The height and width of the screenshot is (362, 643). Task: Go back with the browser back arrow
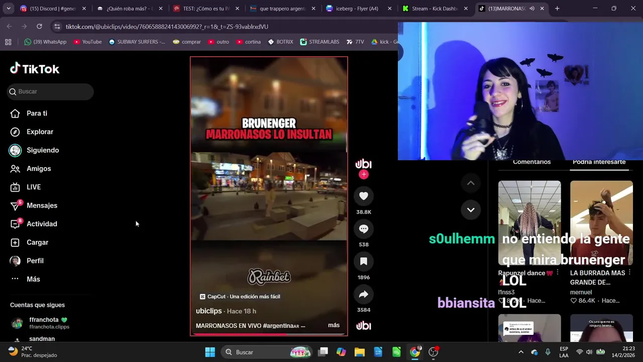[9, 26]
